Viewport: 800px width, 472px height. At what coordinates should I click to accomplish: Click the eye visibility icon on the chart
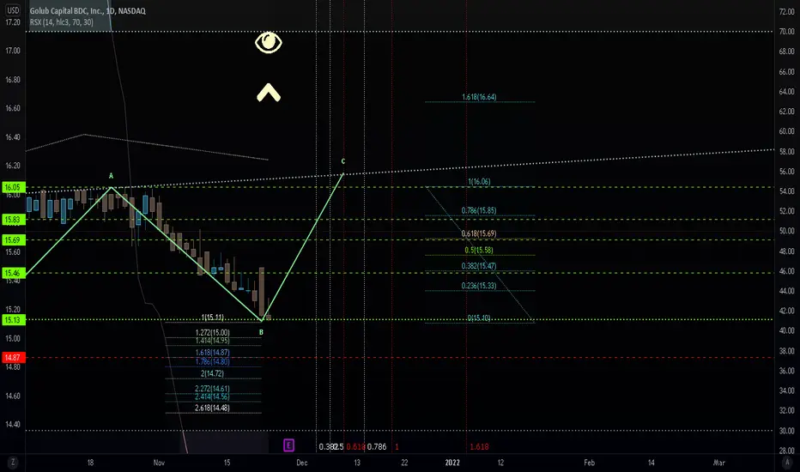(x=269, y=42)
